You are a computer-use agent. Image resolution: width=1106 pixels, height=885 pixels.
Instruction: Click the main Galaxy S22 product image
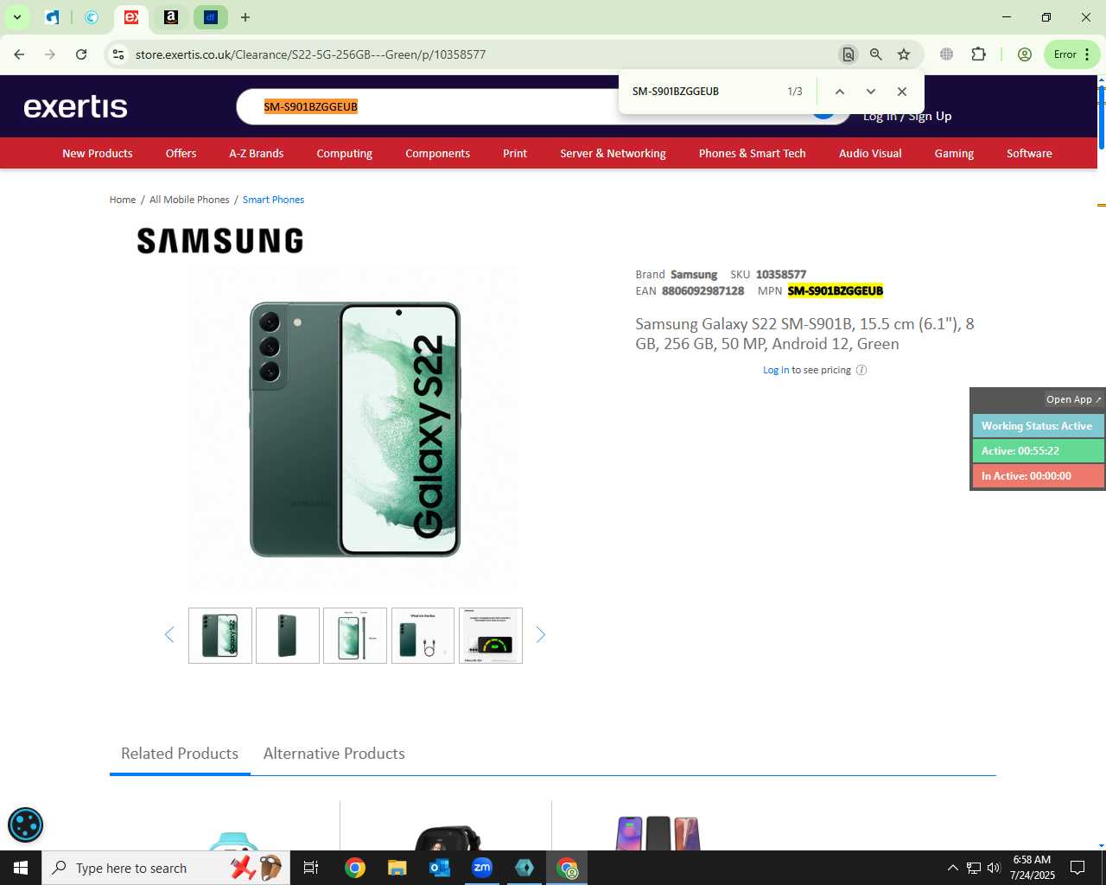coord(355,430)
